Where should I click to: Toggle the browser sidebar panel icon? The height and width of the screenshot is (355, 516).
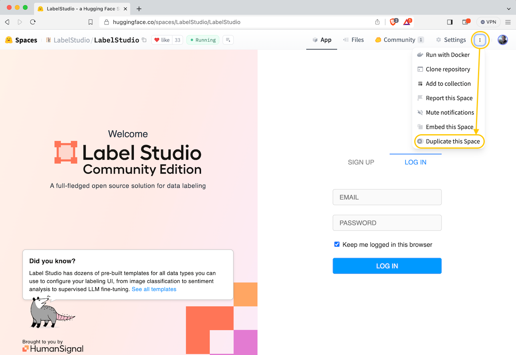[450, 22]
